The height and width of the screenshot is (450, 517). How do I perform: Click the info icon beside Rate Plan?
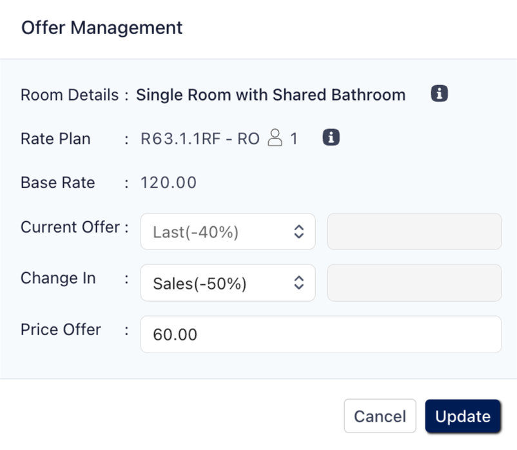331,137
